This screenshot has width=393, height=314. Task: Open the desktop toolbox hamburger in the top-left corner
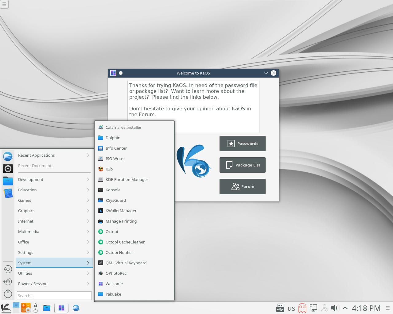(4, 4)
